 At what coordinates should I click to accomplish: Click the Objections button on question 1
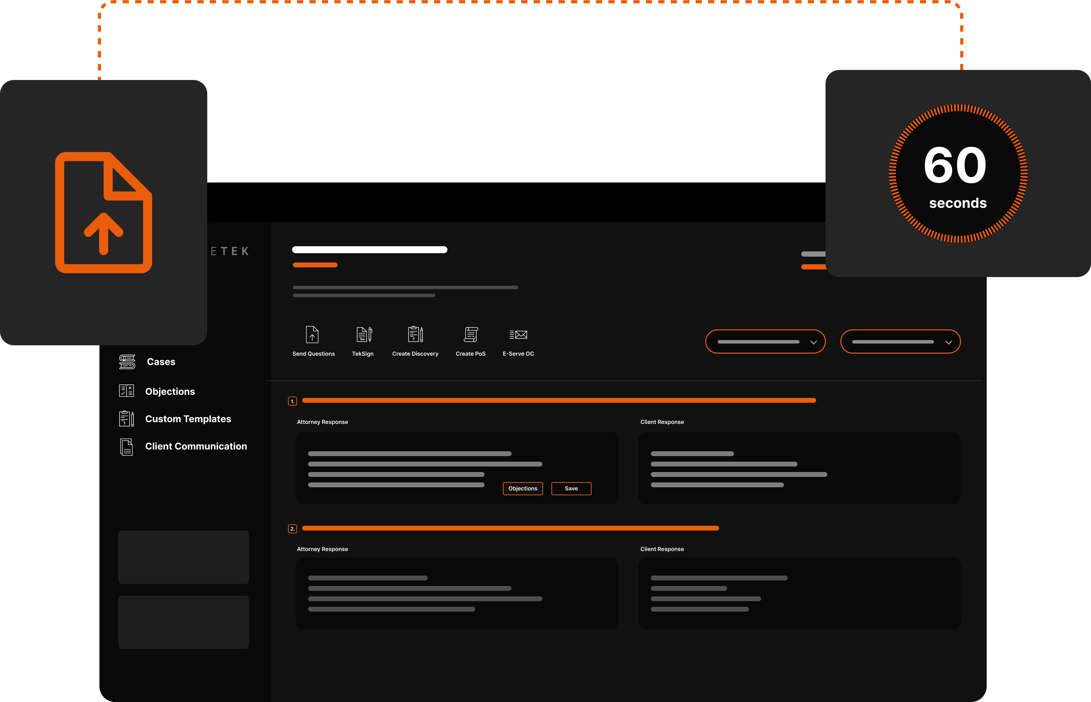coord(522,488)
